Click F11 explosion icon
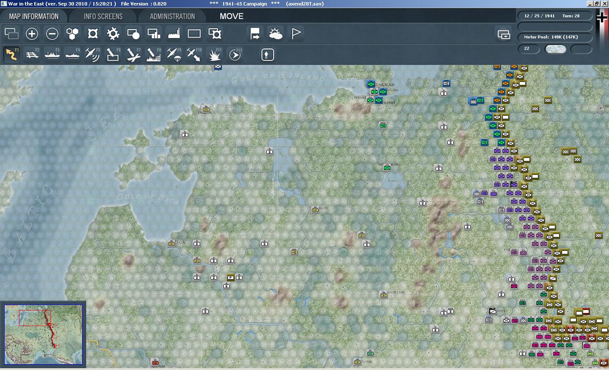The height and width of the screenshot is (370, 609). click(x=215, y=54)
